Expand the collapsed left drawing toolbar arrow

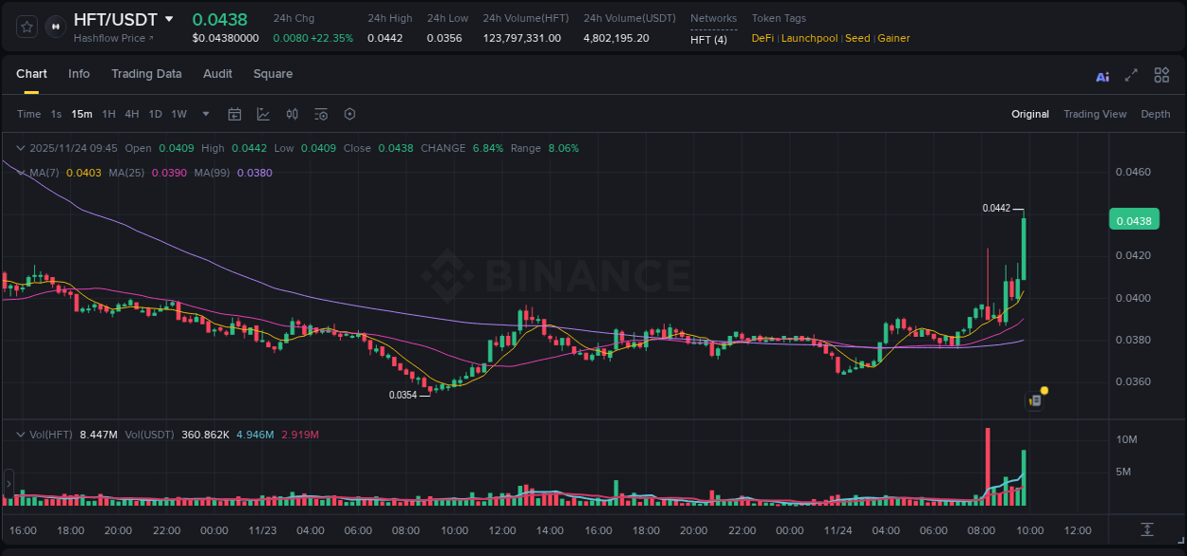9,484
